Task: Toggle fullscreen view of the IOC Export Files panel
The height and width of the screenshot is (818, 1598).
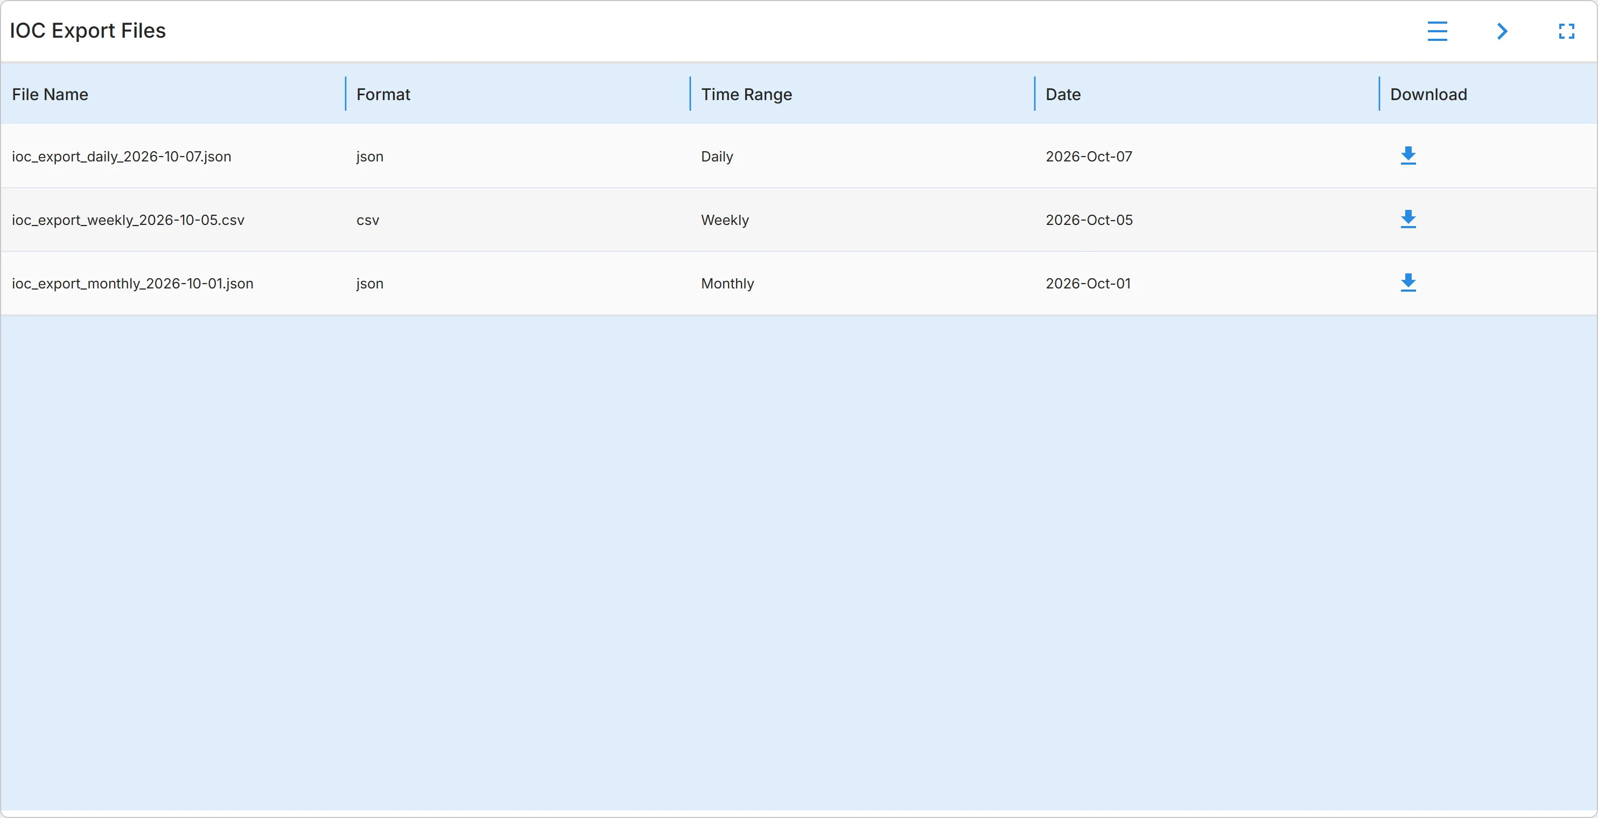Action: coord(1566,31)
